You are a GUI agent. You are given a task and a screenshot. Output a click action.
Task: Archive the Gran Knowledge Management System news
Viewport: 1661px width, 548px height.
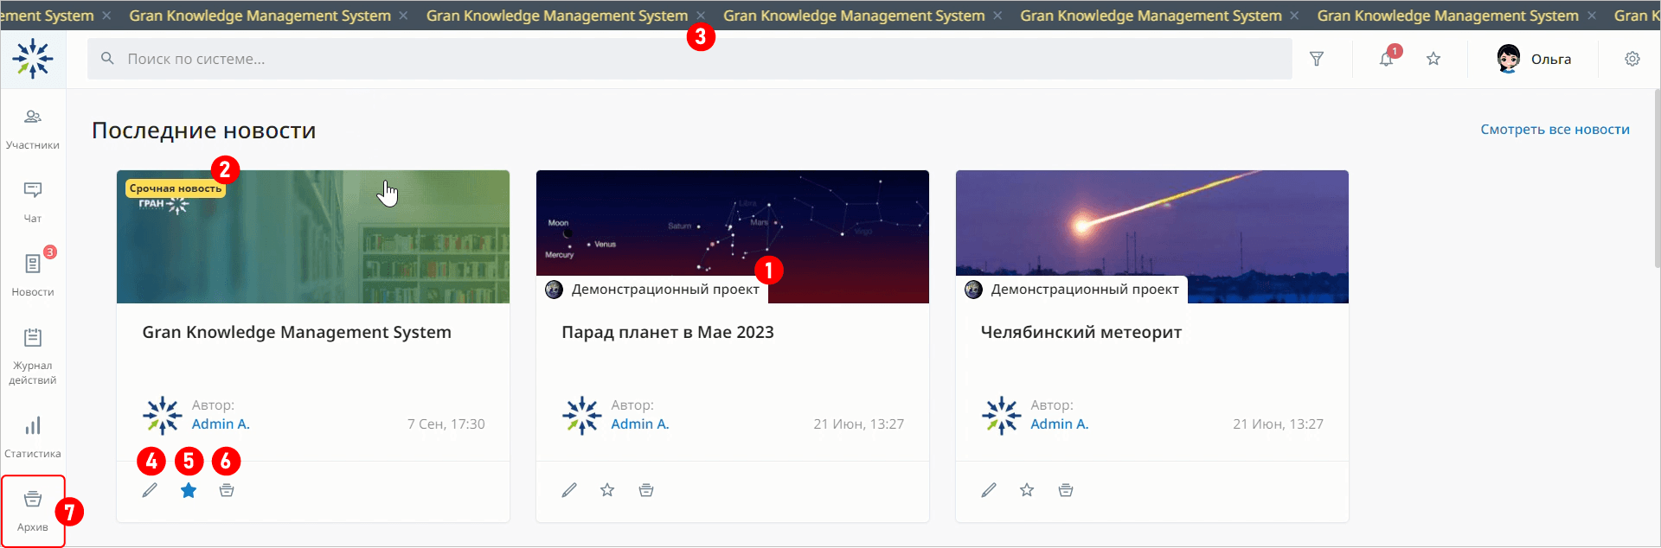pyautogui.click(x=227, y=490)
